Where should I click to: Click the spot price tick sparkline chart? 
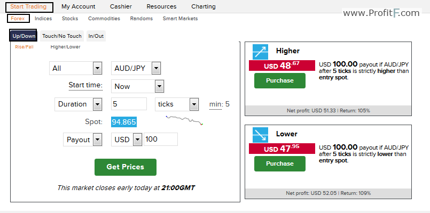tap(185, 120)
